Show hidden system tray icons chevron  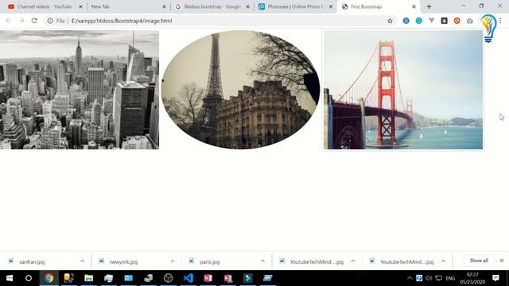(410, 278)
